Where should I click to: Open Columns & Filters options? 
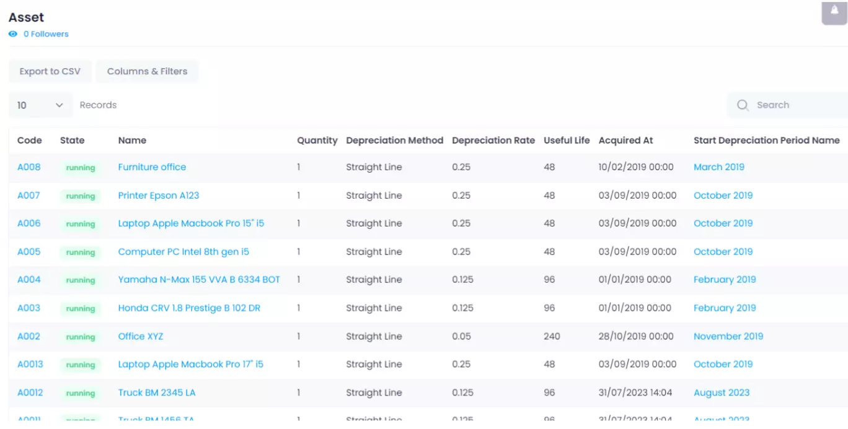147,71
